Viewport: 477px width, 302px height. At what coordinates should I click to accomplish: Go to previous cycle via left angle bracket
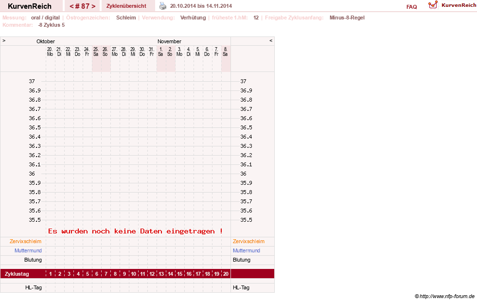(71, 6)
